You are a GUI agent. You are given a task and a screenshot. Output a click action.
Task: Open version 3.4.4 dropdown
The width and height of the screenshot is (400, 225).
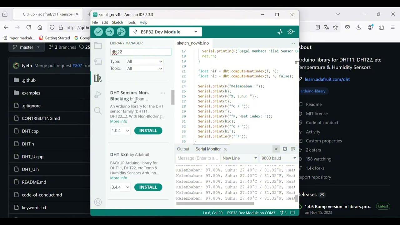click(120, 187)
